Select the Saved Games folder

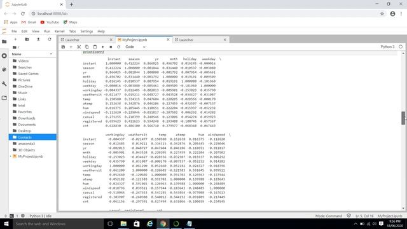tap(32, 74)
